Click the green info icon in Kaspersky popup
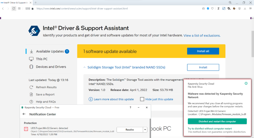 [246, 84]
